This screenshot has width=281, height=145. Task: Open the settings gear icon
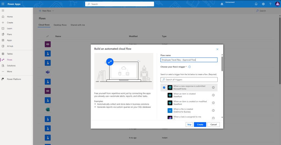tap(263, 4)
